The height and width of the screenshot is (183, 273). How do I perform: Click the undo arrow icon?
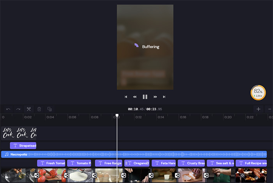click(8, 109)
